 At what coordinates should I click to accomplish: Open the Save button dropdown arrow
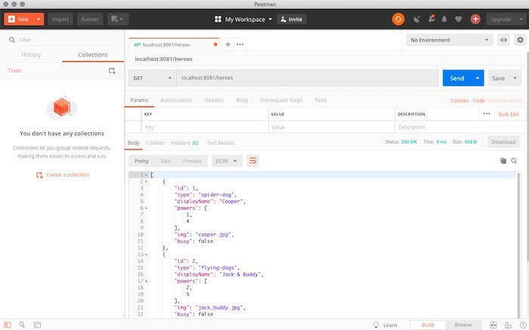point(515,78)
